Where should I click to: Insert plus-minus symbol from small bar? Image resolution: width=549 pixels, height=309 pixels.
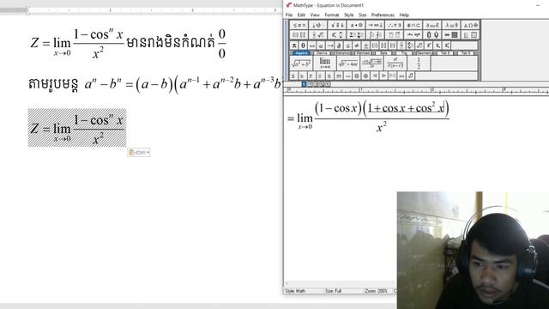(365, 45)
